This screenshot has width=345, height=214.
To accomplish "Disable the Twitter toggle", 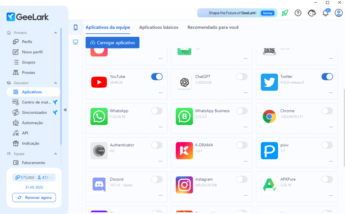I will [x=327, y=77].
